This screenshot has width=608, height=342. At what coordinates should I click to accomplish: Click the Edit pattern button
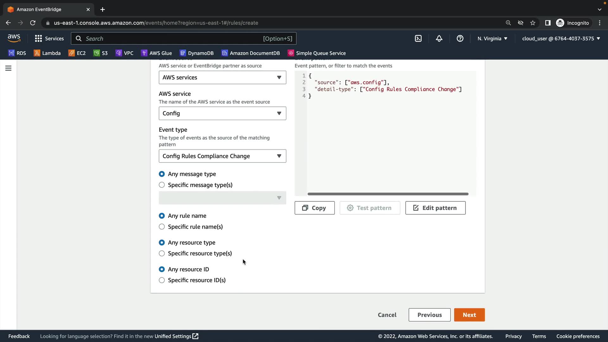[435, 208]
